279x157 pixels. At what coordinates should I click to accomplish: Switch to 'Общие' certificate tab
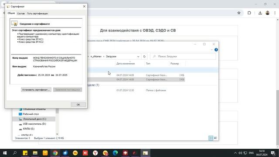(11, 13)
